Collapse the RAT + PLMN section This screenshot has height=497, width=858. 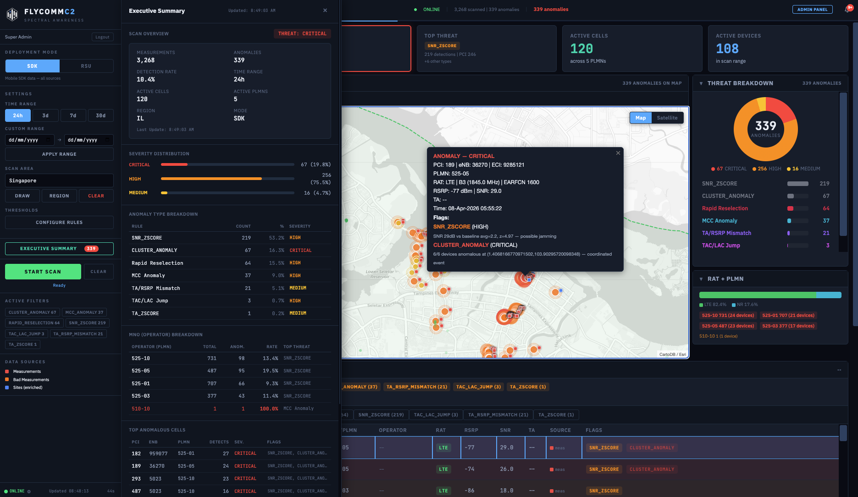[701, 279]
